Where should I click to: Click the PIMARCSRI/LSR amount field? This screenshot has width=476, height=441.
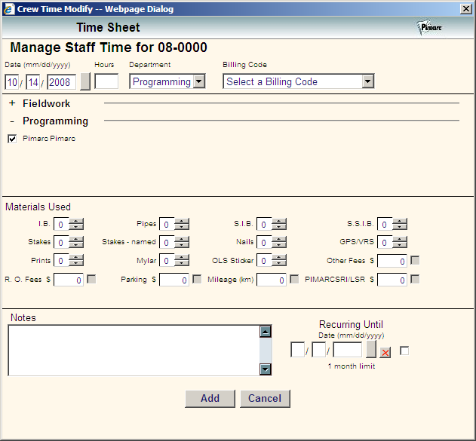[x=392, y=280]
